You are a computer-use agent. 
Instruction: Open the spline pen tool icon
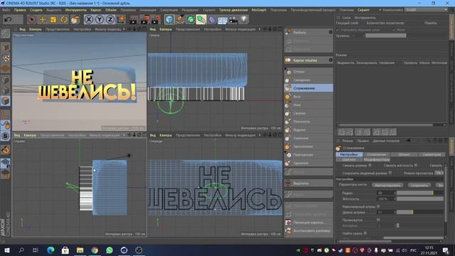180,20
